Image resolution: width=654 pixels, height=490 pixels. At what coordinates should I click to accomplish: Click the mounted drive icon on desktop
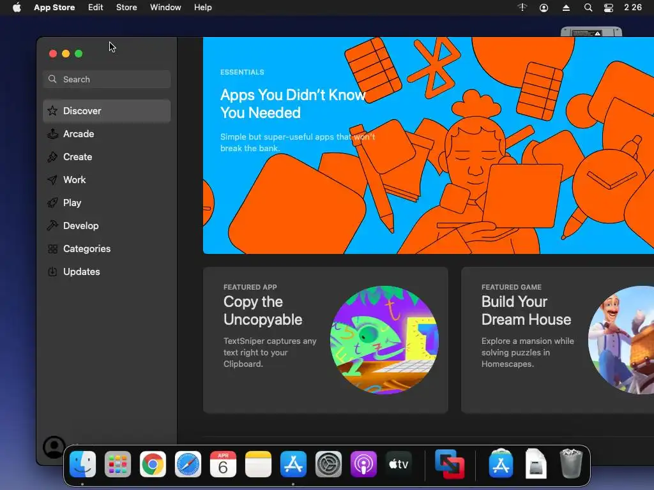[591, 32]
